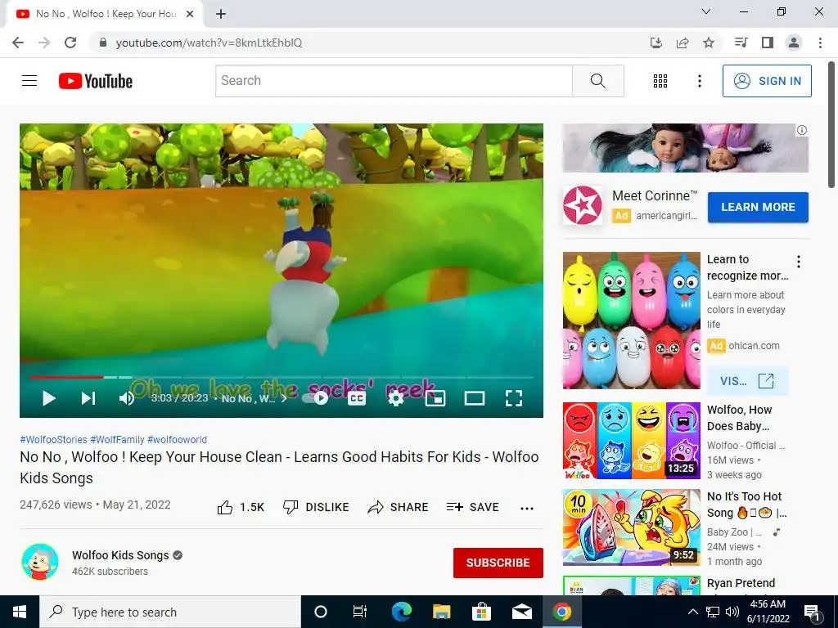Open No It's Too Hot Song thumbnail
Screen dimensions: 838x628
(631, 527)
